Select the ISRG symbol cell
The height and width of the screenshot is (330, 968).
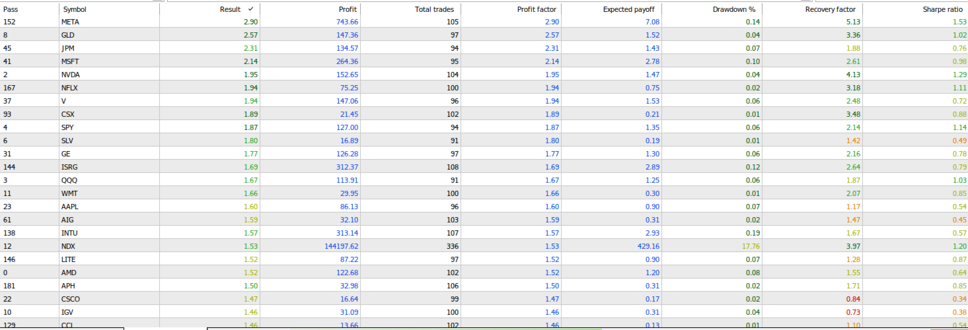109,167
